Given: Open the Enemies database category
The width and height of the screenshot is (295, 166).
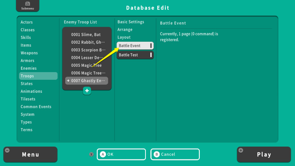Looking at the screenshot, I should [x=29, y=68].
